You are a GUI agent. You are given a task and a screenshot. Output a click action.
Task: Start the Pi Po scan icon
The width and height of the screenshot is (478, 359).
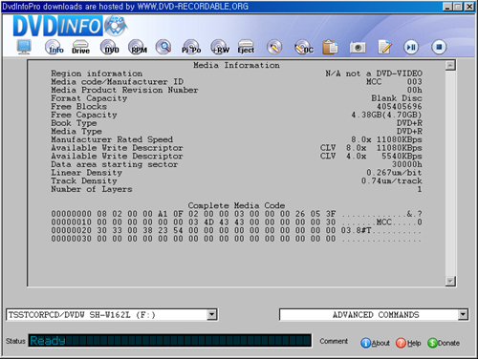point(191,47)
